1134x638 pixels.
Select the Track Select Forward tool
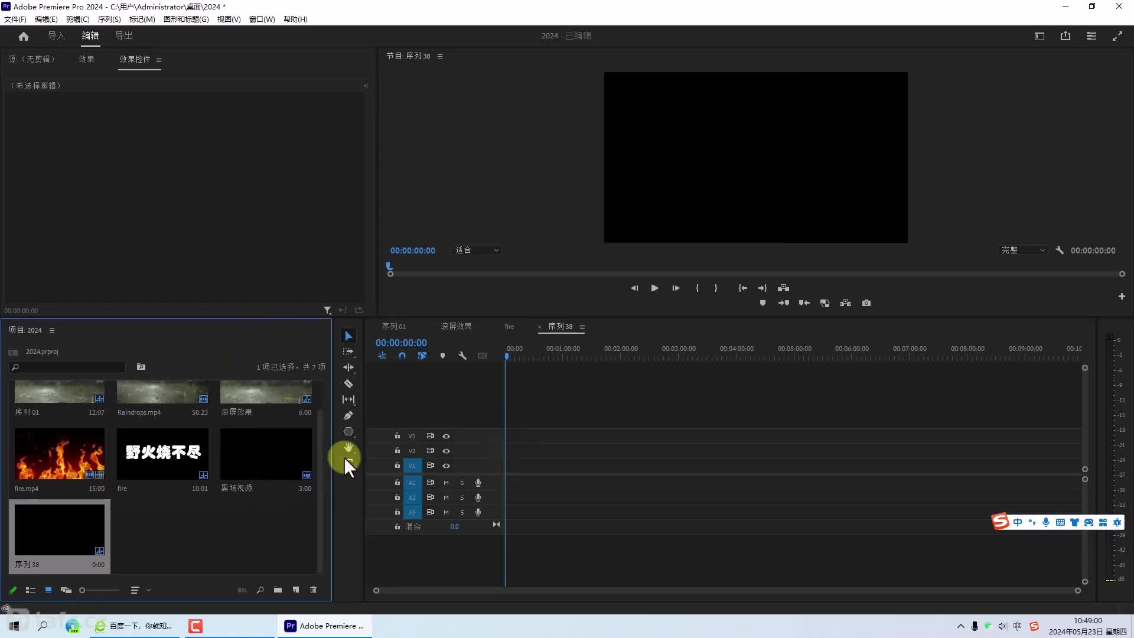tap(348, 351)
